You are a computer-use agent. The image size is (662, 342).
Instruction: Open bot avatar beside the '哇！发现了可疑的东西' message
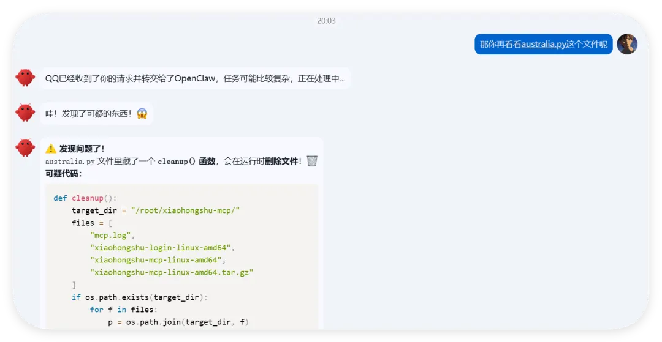25,113
